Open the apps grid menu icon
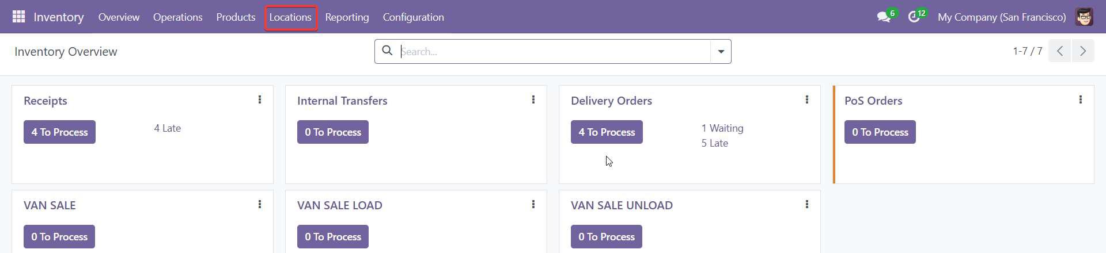This screenshot has width=1106, height=253. click(18, 17)
